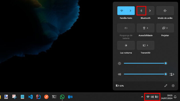This screenshot has height=101, width=180.
Task: Toggle Wi-Fi off in quick settings
Action: (x=121, y=11)
